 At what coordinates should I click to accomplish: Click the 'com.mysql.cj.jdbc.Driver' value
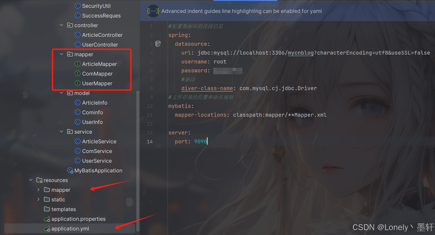click(x=278, y=88)
